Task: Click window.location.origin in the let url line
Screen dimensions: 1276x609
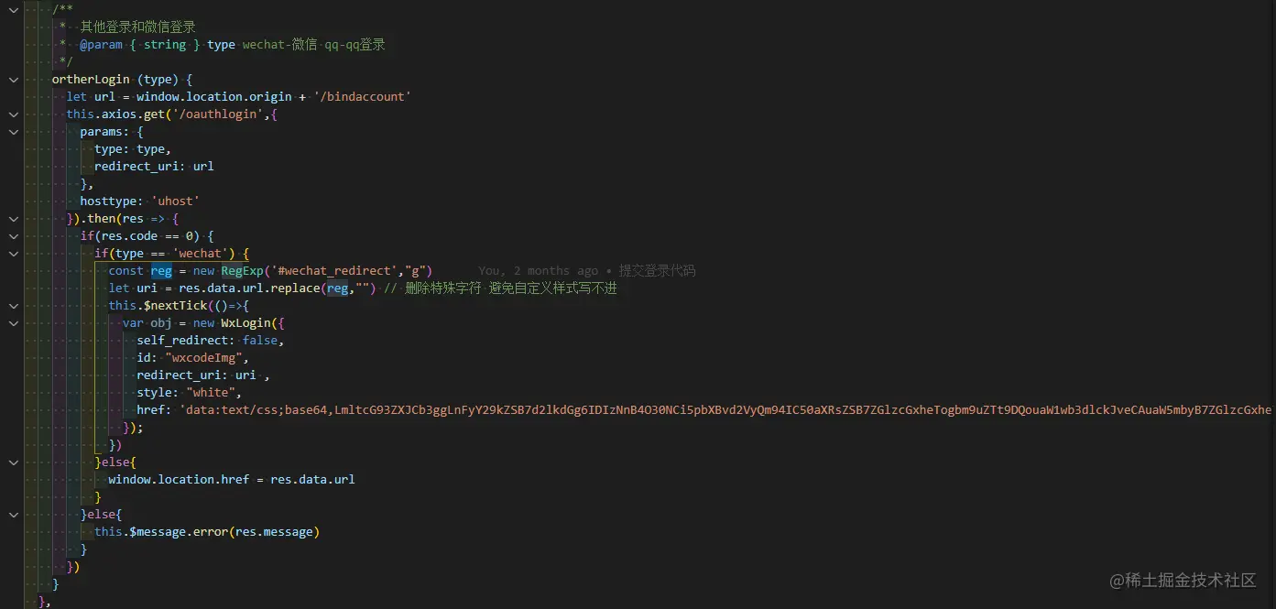Action: [214, 96]
